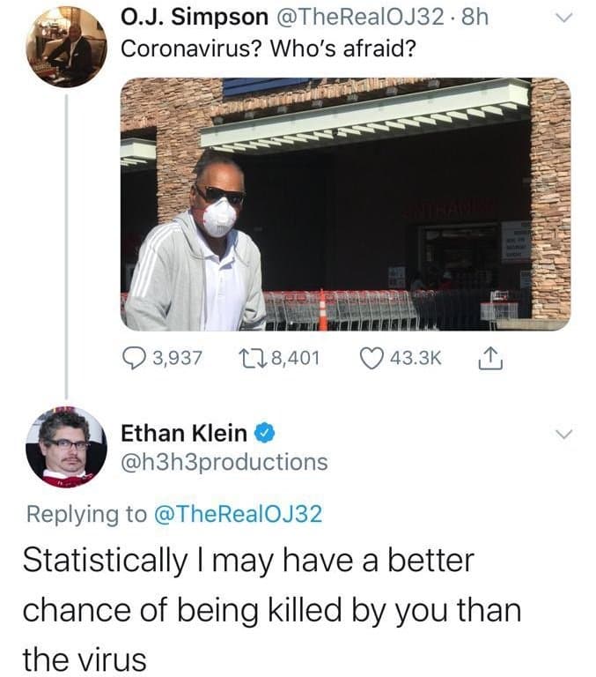The height and width of the screenshot is (677, 596).
Task: Click the 3,937 replies count
Action: [x=178, y=359]
